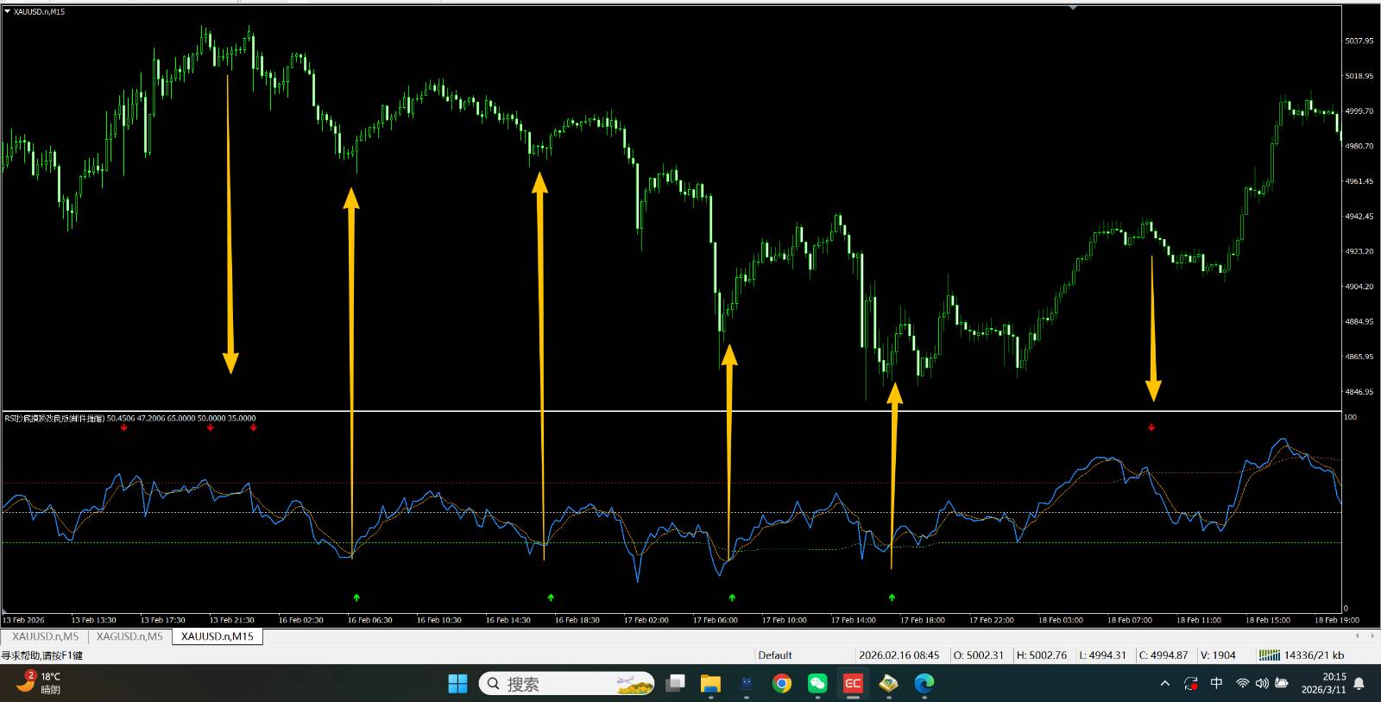This screenshot has height=702, width=1381.
Task: Click the leftmost red sell signal arrow
Action: pos(124,427)
